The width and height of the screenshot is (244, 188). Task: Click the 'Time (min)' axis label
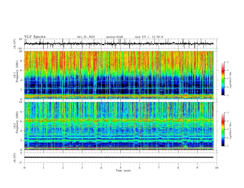(x=123, y=170)
